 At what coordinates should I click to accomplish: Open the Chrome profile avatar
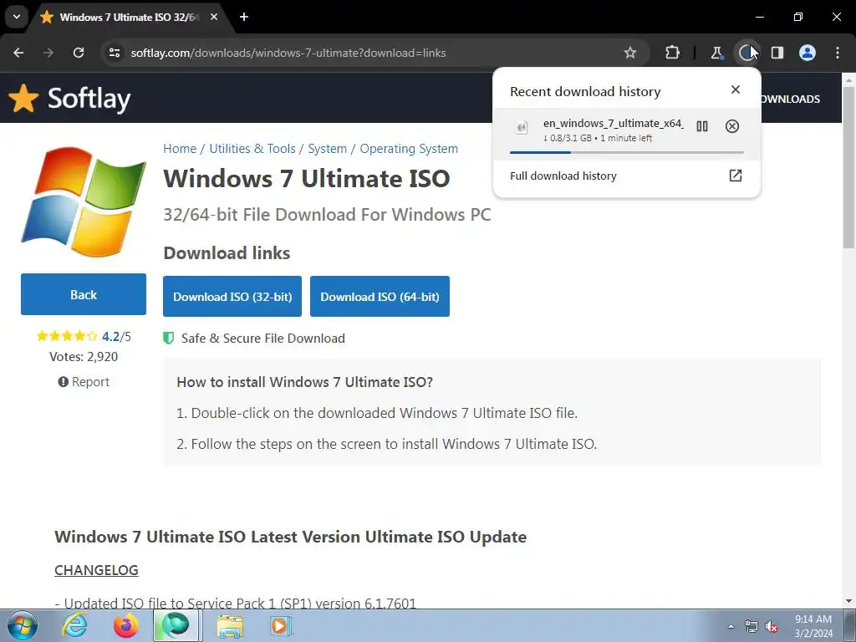tap(808, 53)
